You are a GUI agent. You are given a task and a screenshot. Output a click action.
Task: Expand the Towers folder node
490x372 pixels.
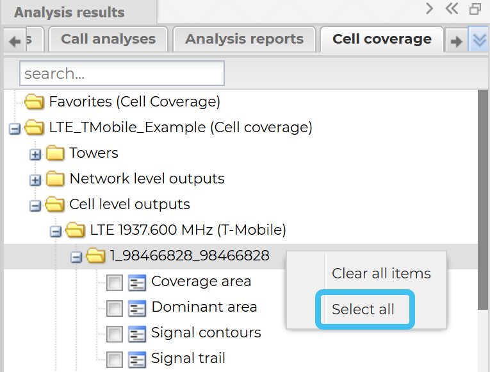tap(36, 154)
